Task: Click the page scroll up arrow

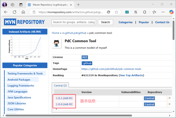Action: (x=174, y=19)
